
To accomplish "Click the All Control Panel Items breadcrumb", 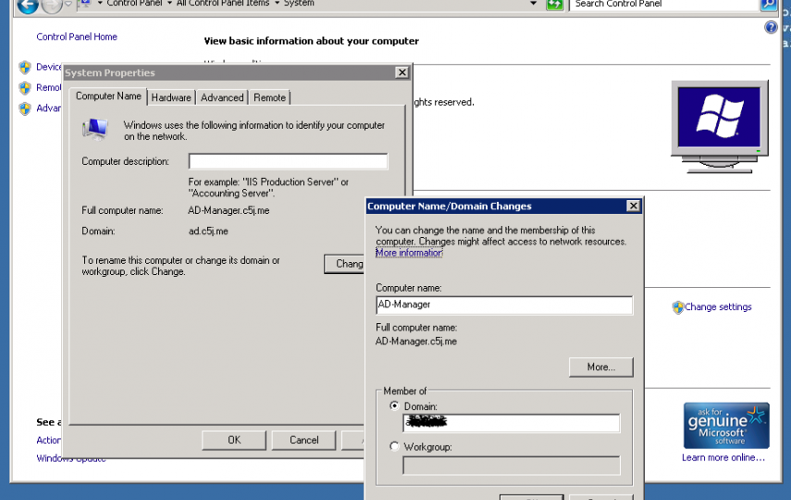I will click(222, 4).
